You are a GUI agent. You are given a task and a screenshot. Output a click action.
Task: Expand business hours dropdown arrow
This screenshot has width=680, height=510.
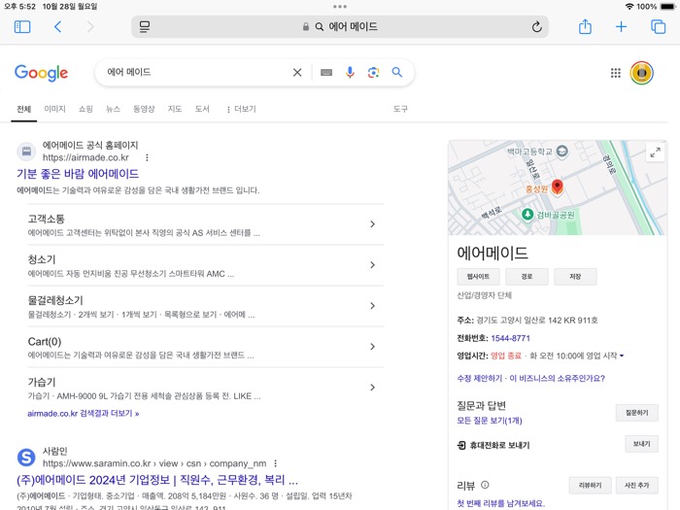[x=622, y=356]
